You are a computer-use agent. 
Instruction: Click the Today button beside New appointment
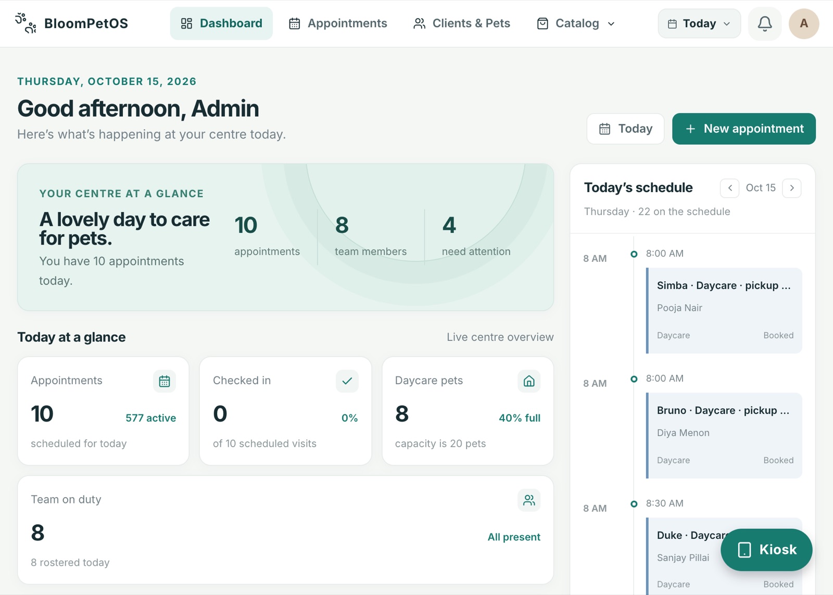click(625, 129)
